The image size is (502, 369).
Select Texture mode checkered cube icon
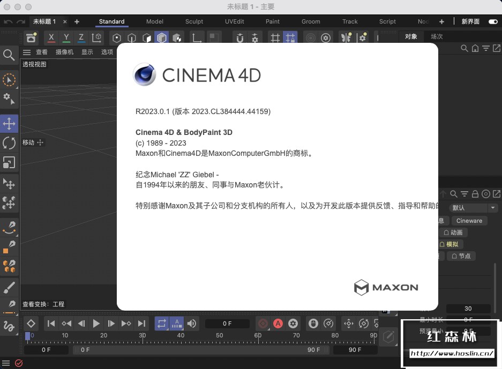click(177, 38)
